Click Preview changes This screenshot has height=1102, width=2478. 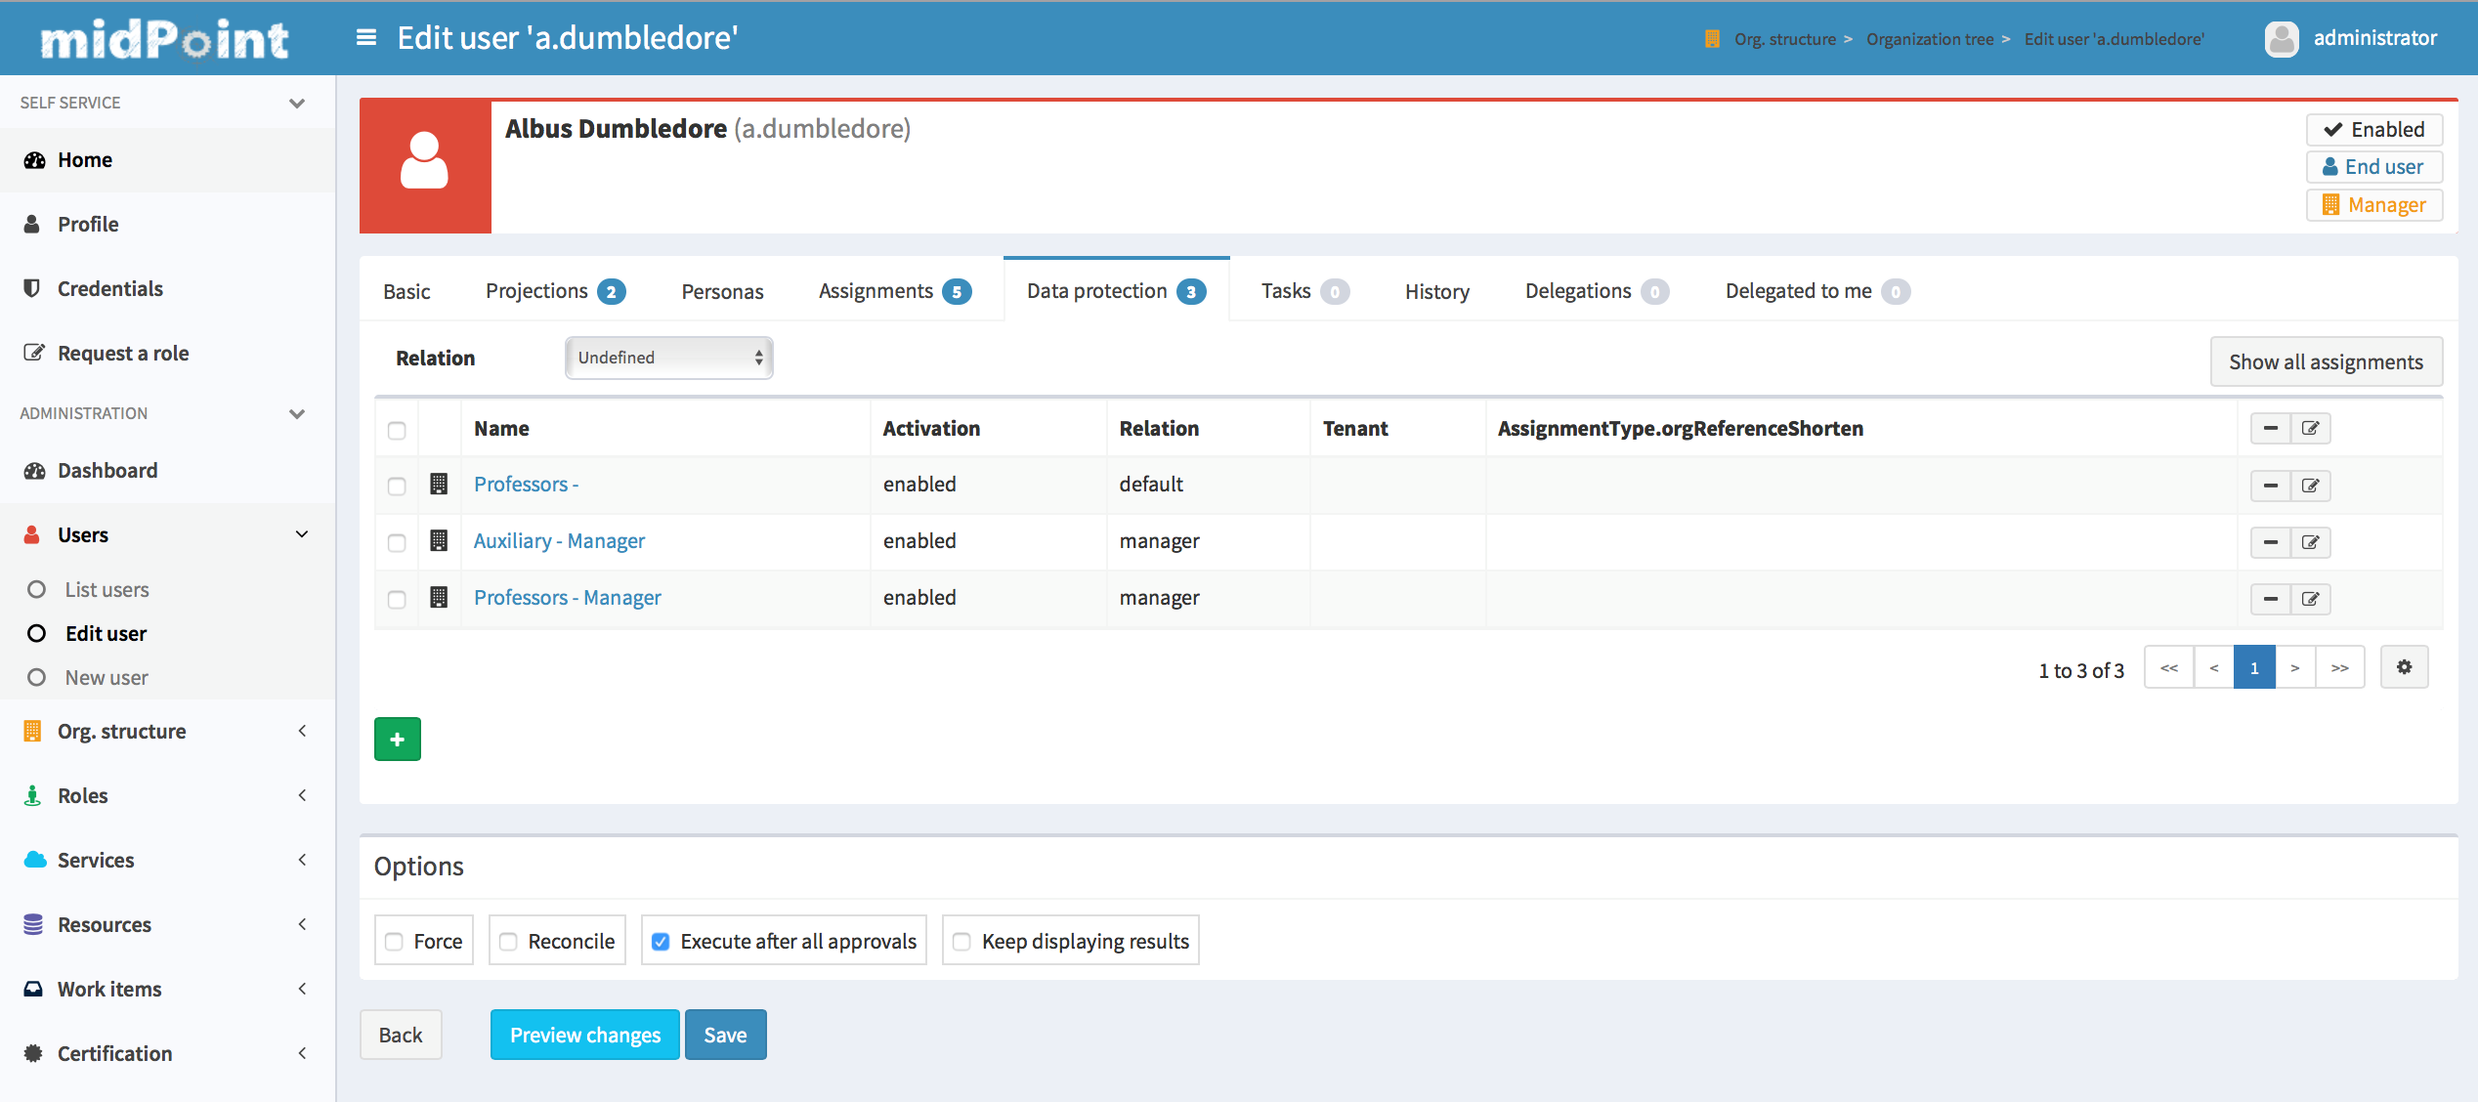(x=585, y=1035)
